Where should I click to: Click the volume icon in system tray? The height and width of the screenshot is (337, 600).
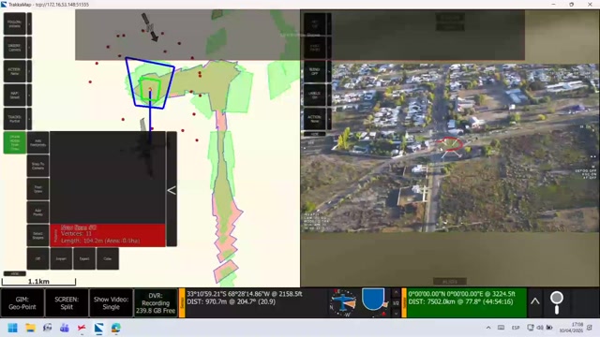540,328
